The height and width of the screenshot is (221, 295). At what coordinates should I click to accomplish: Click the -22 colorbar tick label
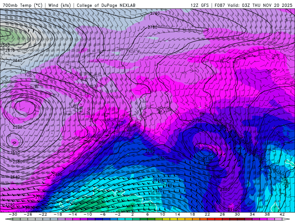coord(43,214)
